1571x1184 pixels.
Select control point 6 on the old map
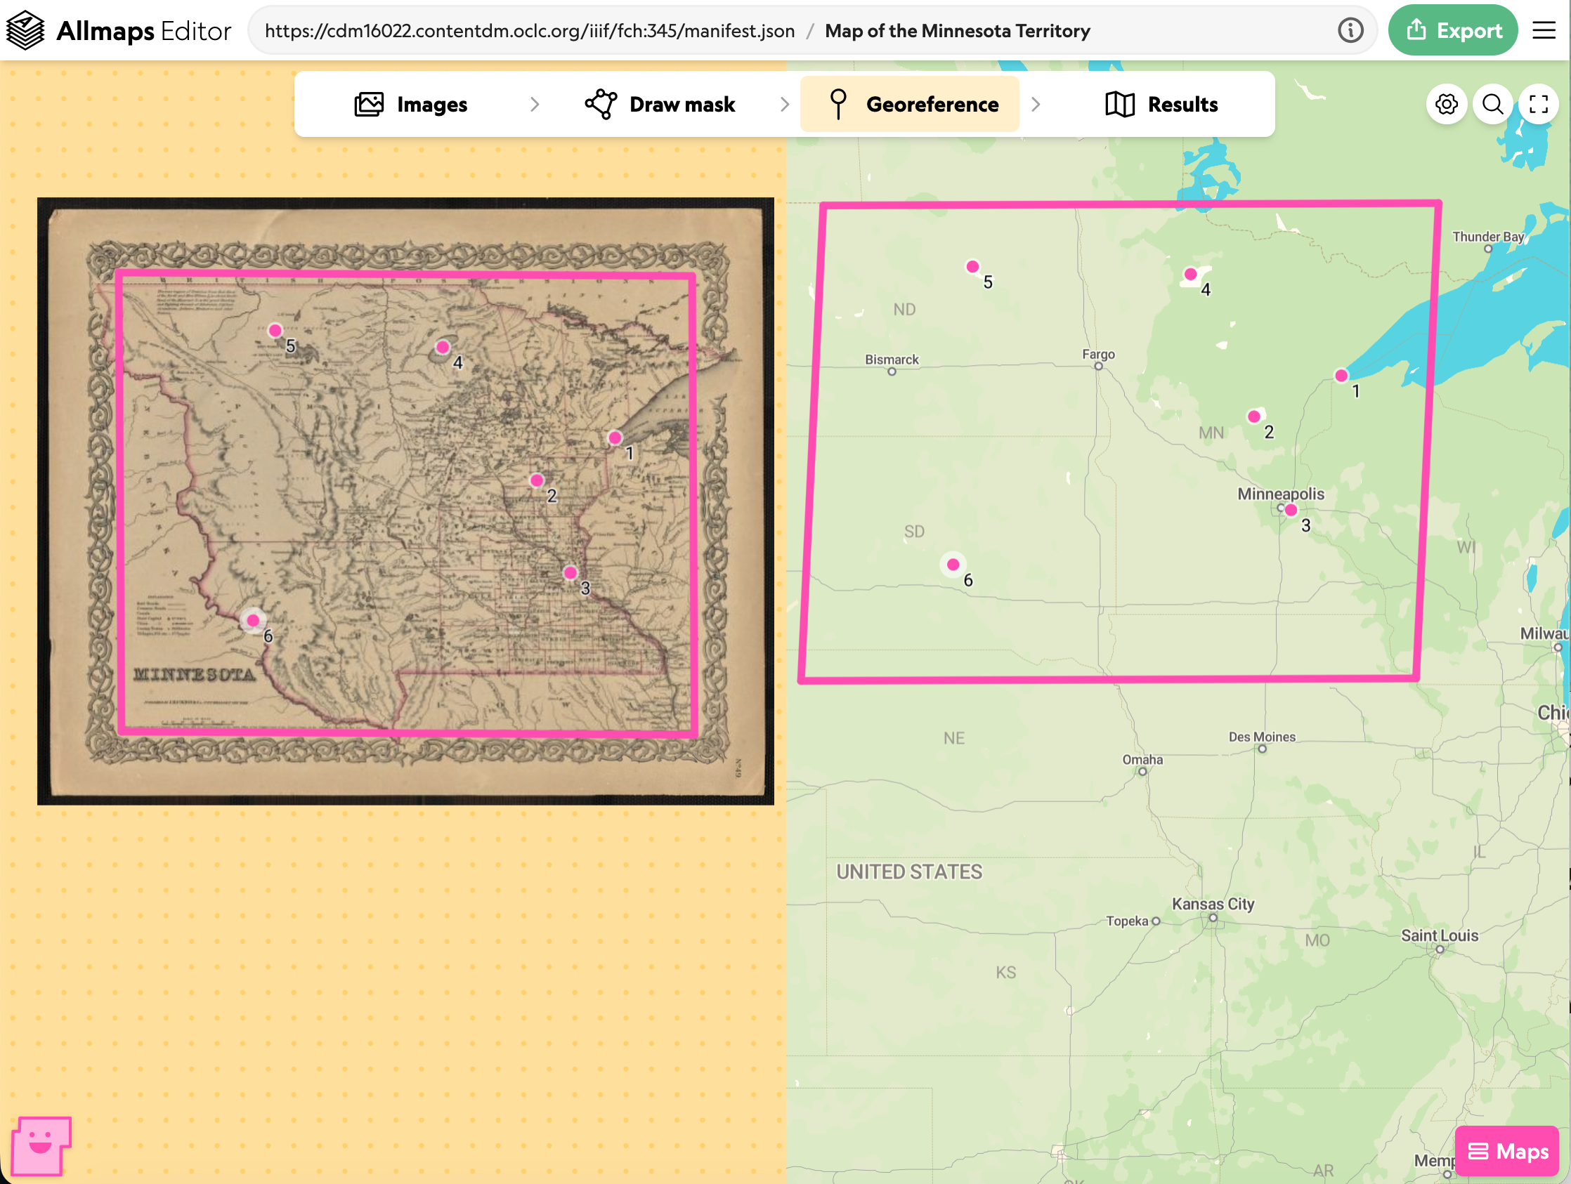click(x=253, y=620)
